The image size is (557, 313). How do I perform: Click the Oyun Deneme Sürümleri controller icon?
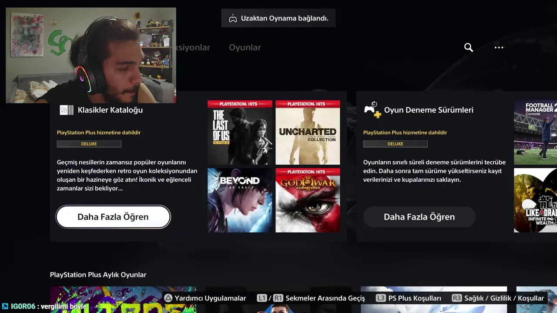coord(372,110)
